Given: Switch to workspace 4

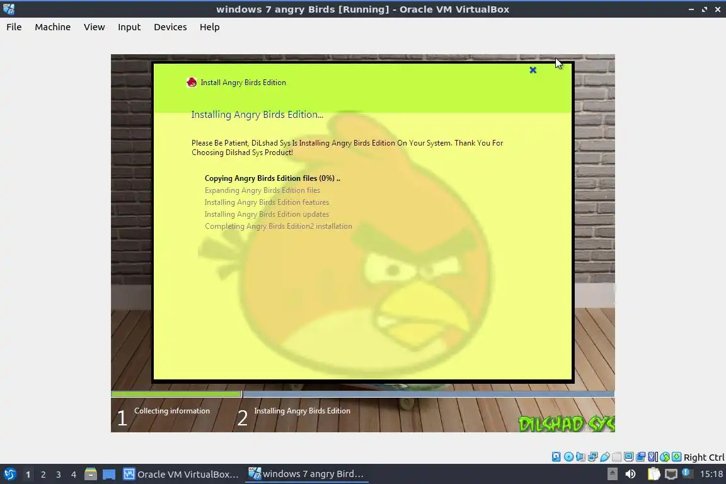Looking at the screenshot, I should [74, 475].
